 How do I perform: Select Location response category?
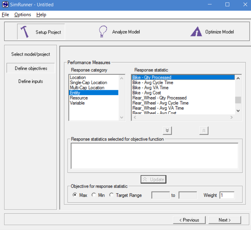click(94, 78)
